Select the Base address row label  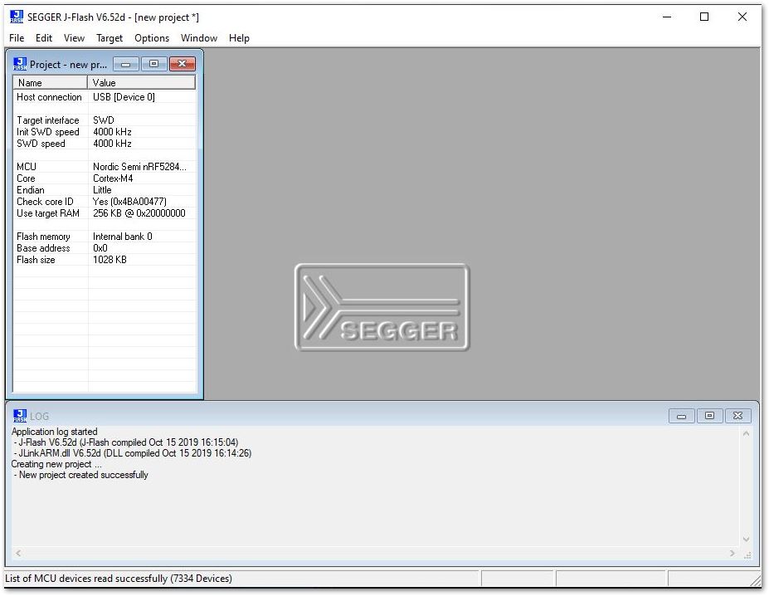43,248
